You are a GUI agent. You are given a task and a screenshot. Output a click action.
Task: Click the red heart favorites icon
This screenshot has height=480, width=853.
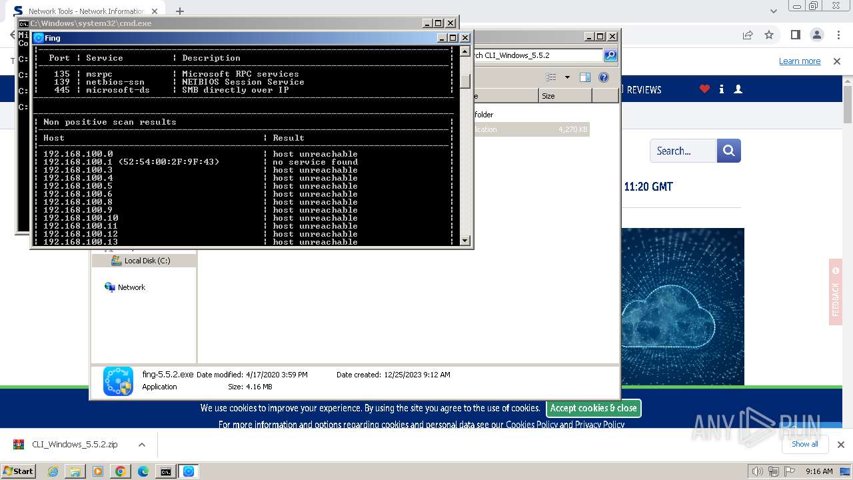pos(704,89)
